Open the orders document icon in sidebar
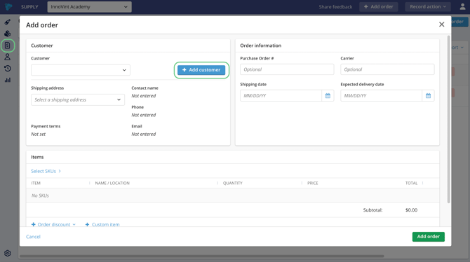 click(x=8, y=46)
